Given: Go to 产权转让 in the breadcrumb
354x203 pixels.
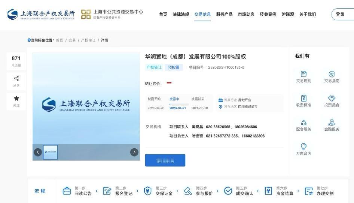Looking at the screenshot, I should point(88,40).
